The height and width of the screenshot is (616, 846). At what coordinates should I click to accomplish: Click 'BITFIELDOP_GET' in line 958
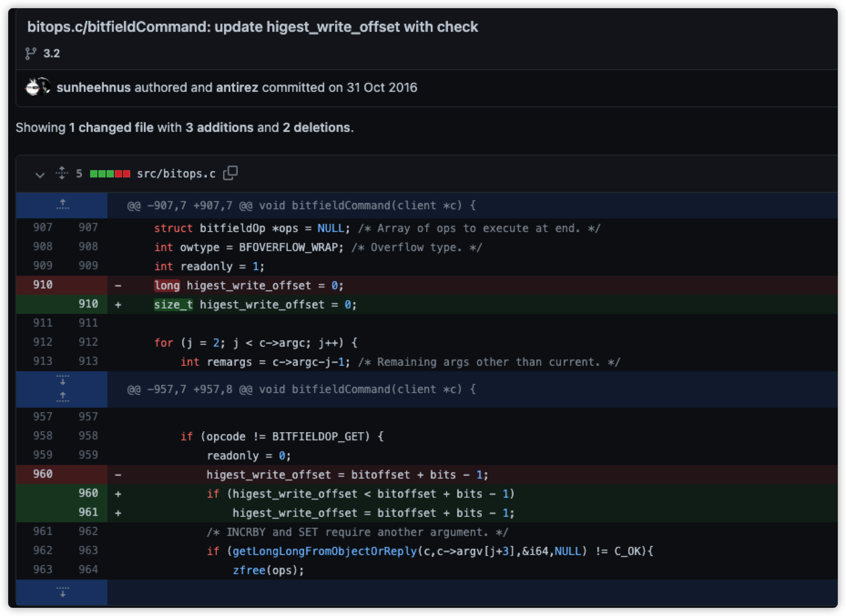pyautogui.click(x=318, y=436)
